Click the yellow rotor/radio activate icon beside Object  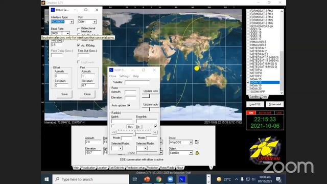click(197, 153)
